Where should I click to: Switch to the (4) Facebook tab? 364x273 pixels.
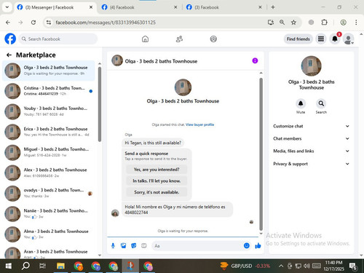(x=139, y=7)
